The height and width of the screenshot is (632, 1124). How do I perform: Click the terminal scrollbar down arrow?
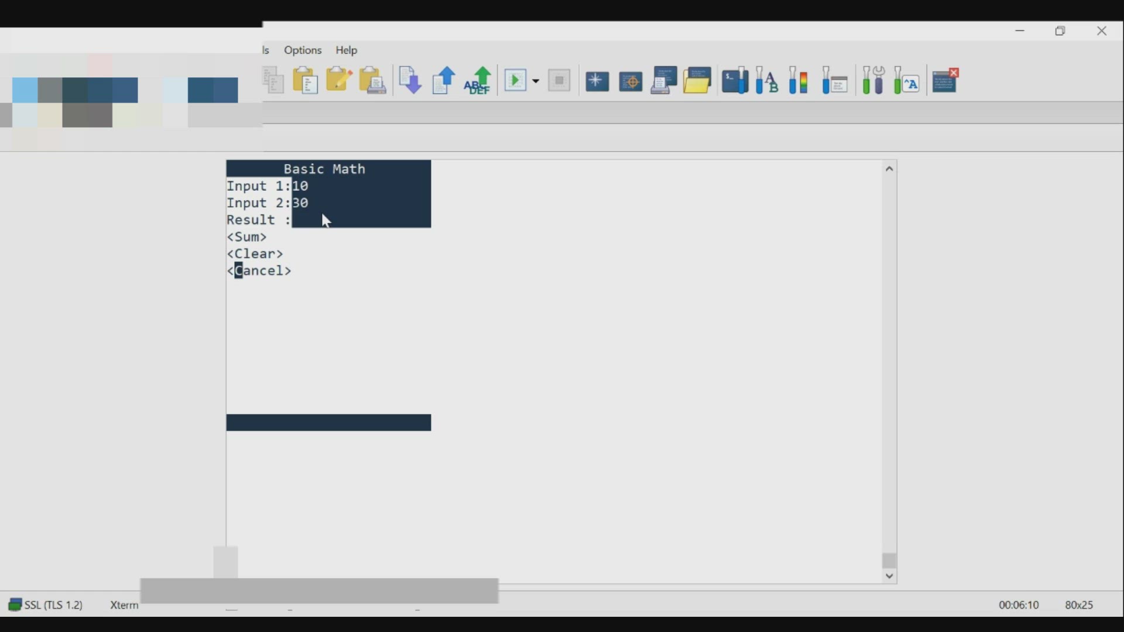coord(889,576)
